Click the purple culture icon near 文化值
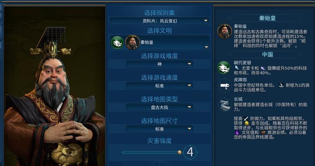 click(237, 133)
